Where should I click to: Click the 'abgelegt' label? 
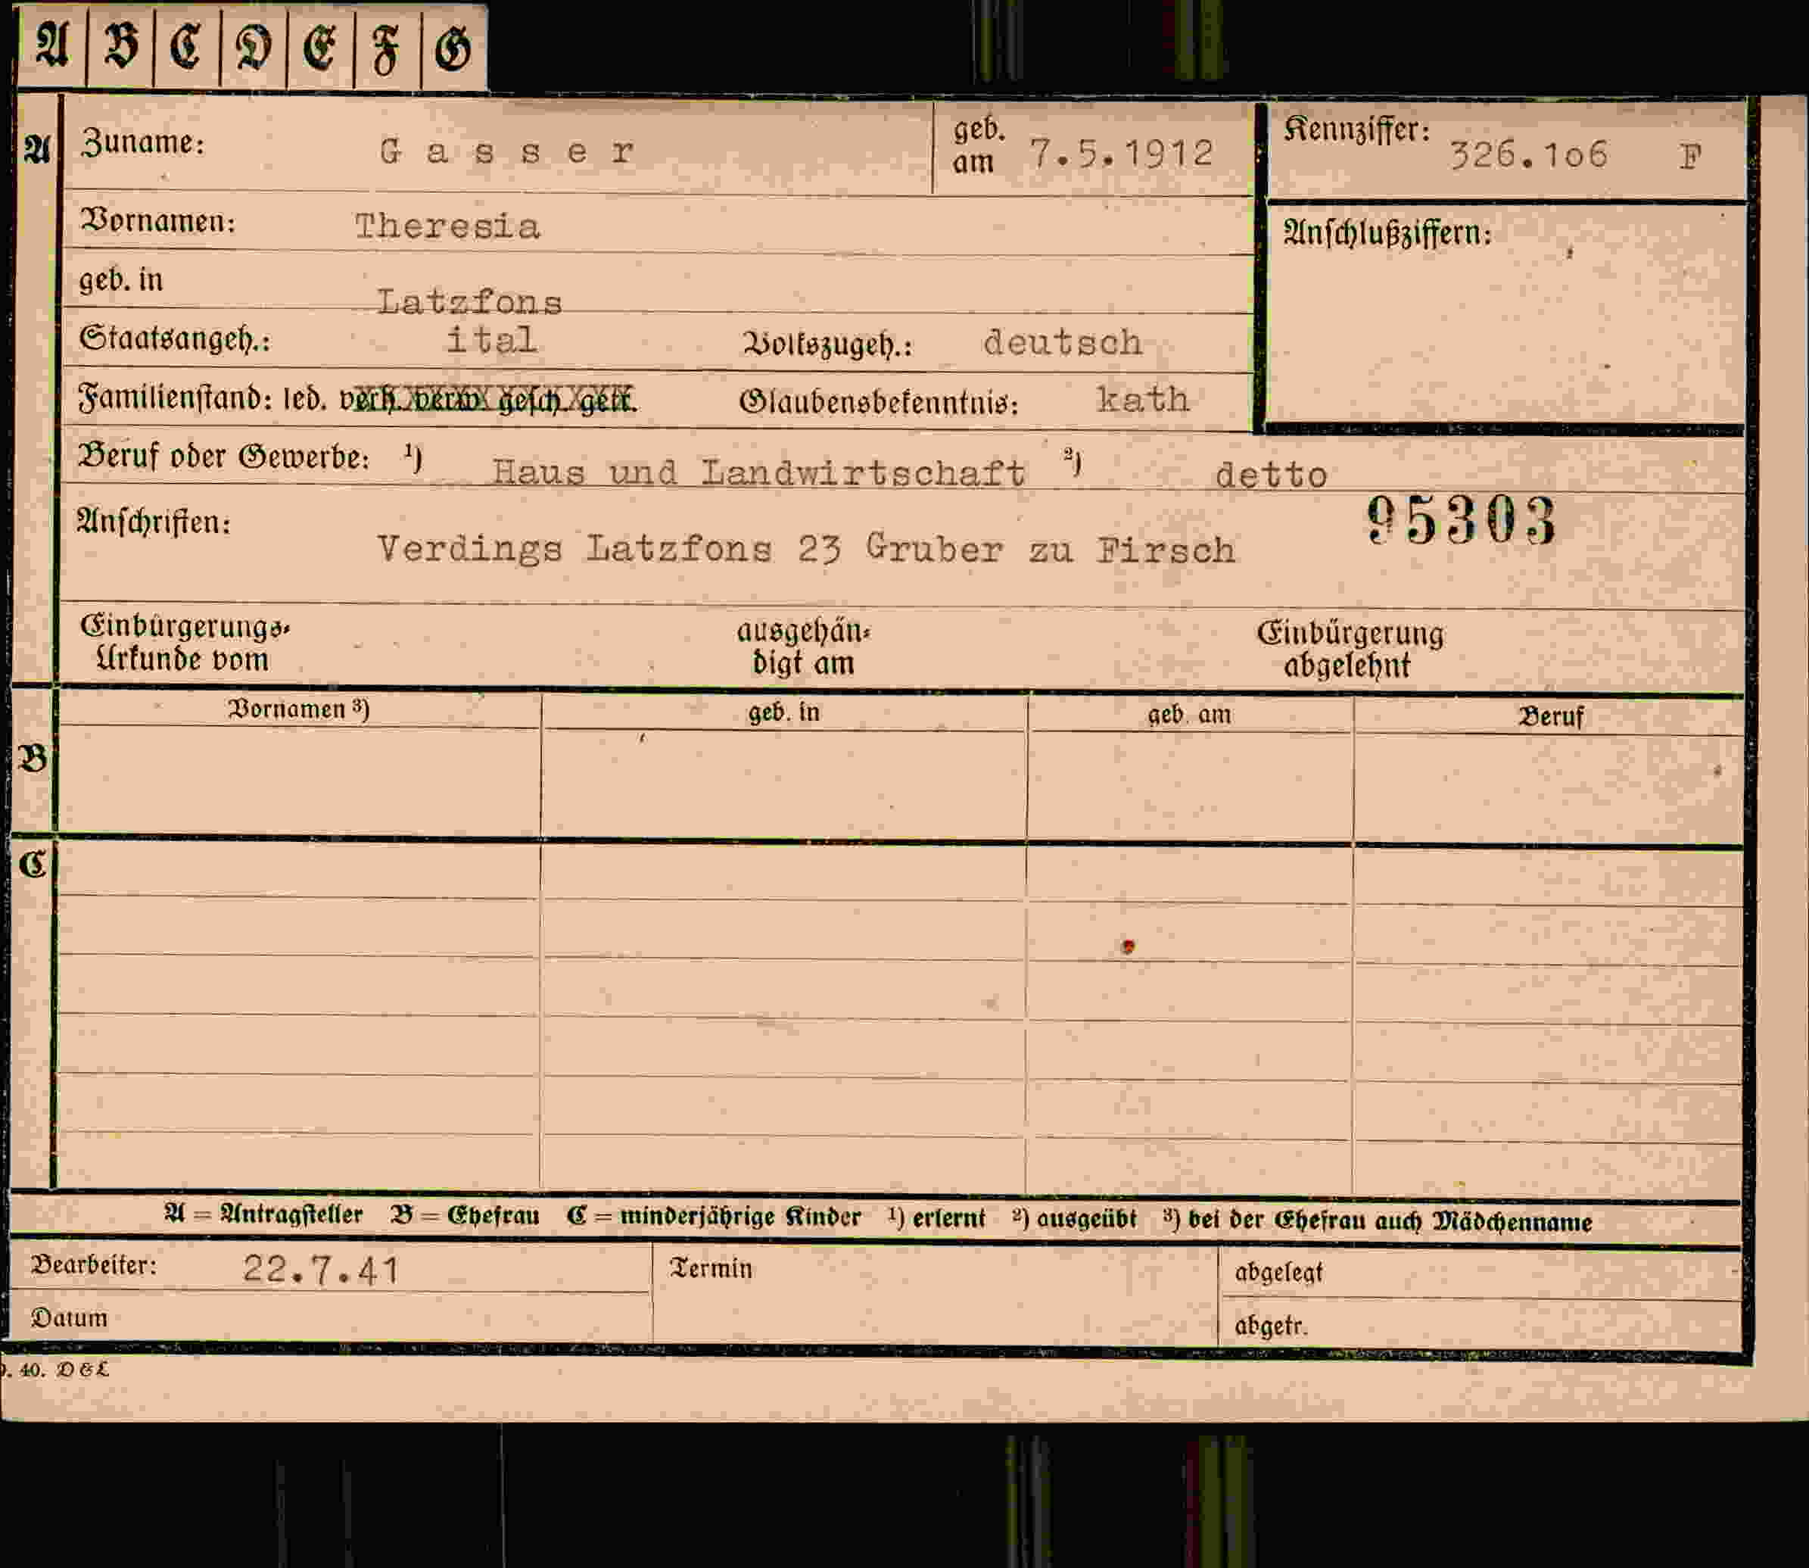[1278, 1272]
